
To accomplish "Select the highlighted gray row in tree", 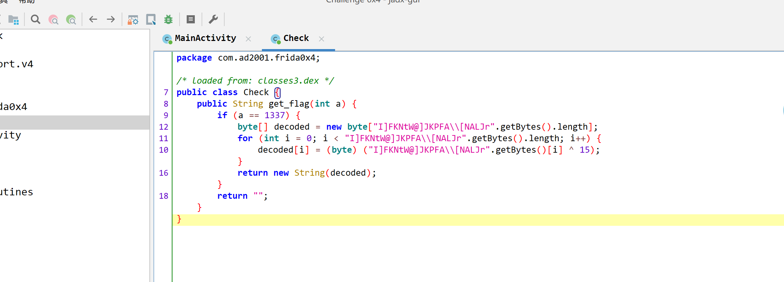I will tap(75, 122).
